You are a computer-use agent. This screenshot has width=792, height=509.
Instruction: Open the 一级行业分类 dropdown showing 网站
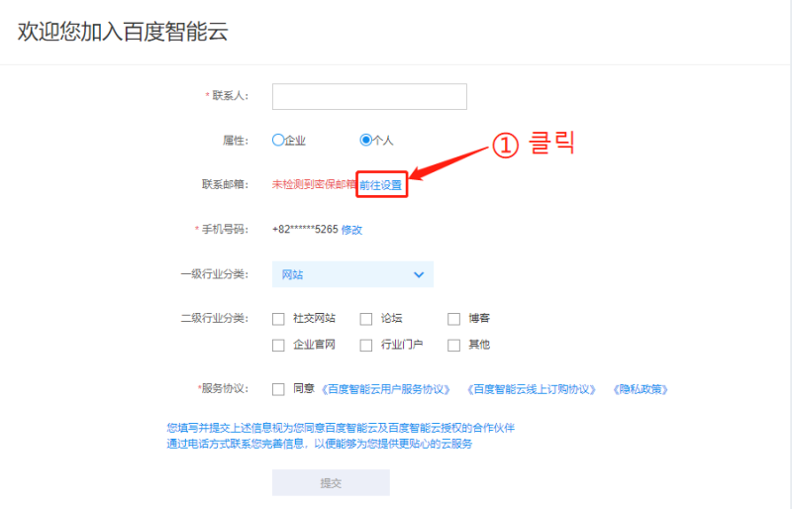[x=352, y=274]
